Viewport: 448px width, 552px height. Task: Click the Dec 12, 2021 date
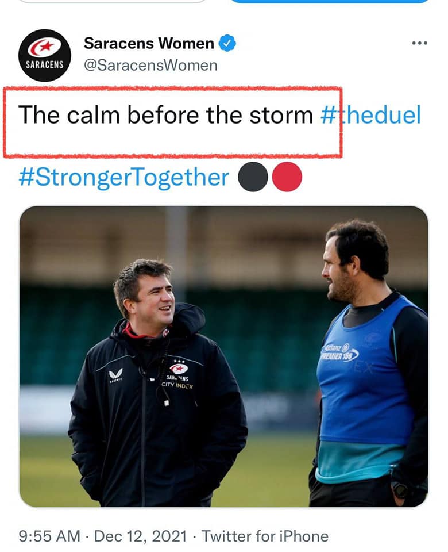tap(140, 536)
